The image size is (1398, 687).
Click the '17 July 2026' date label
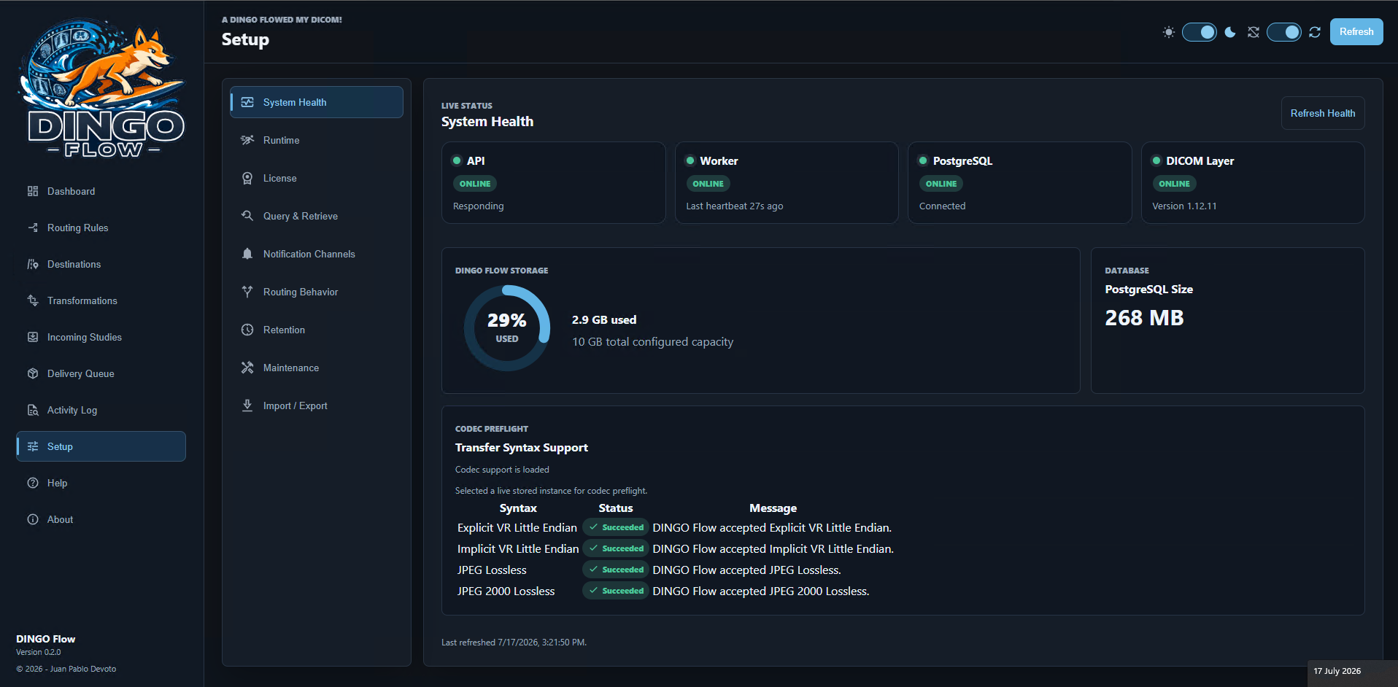click(x=1337, y=671)
